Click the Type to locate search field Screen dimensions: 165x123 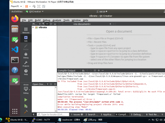click(x=52, y=115)
